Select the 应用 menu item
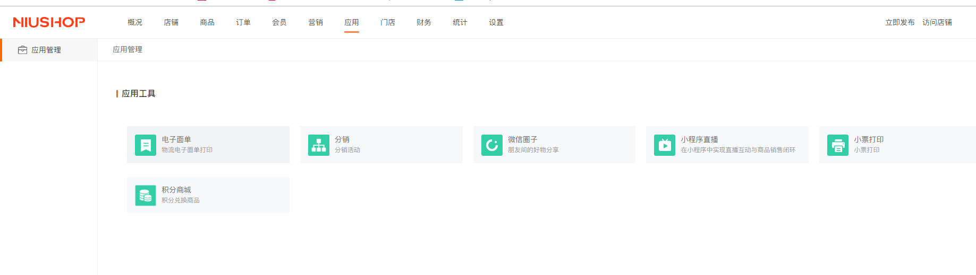This screenshot has height=275, width=976. point(352,22)
